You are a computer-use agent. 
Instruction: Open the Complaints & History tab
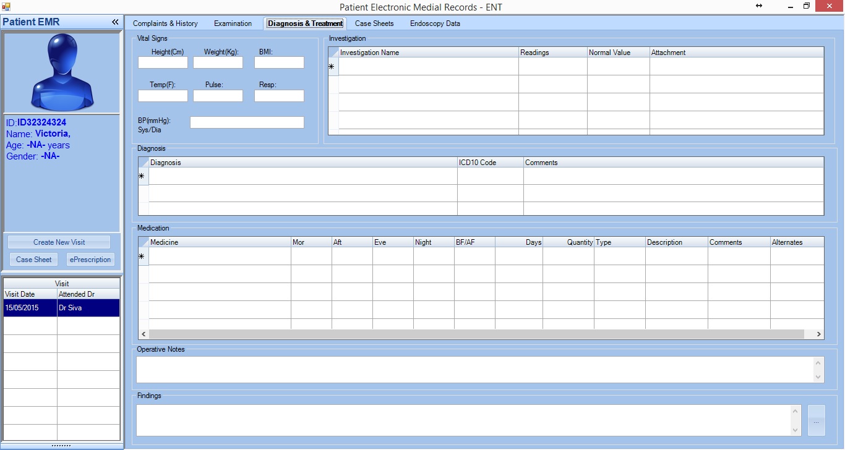165,23
